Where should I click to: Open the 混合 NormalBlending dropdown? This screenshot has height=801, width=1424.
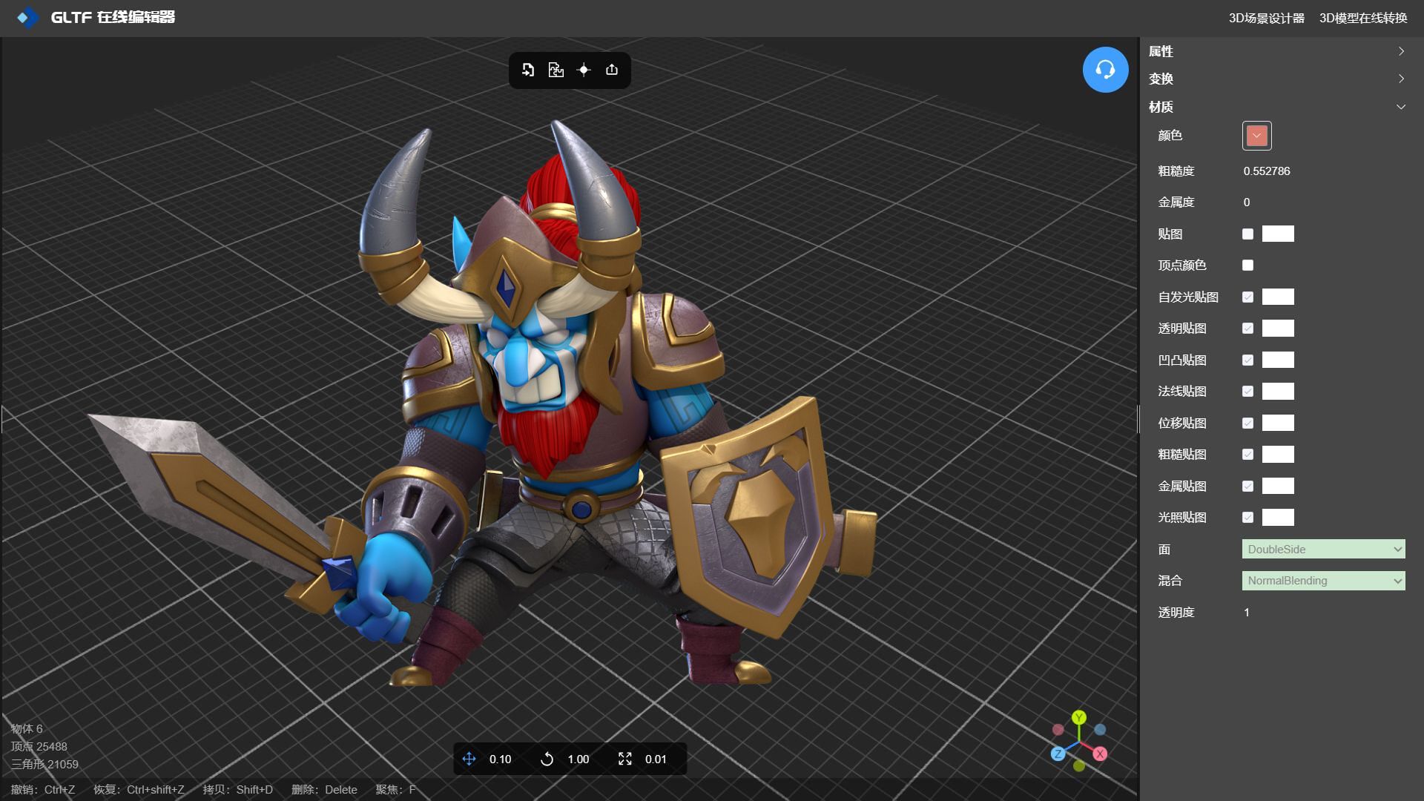pos(1323,581)
